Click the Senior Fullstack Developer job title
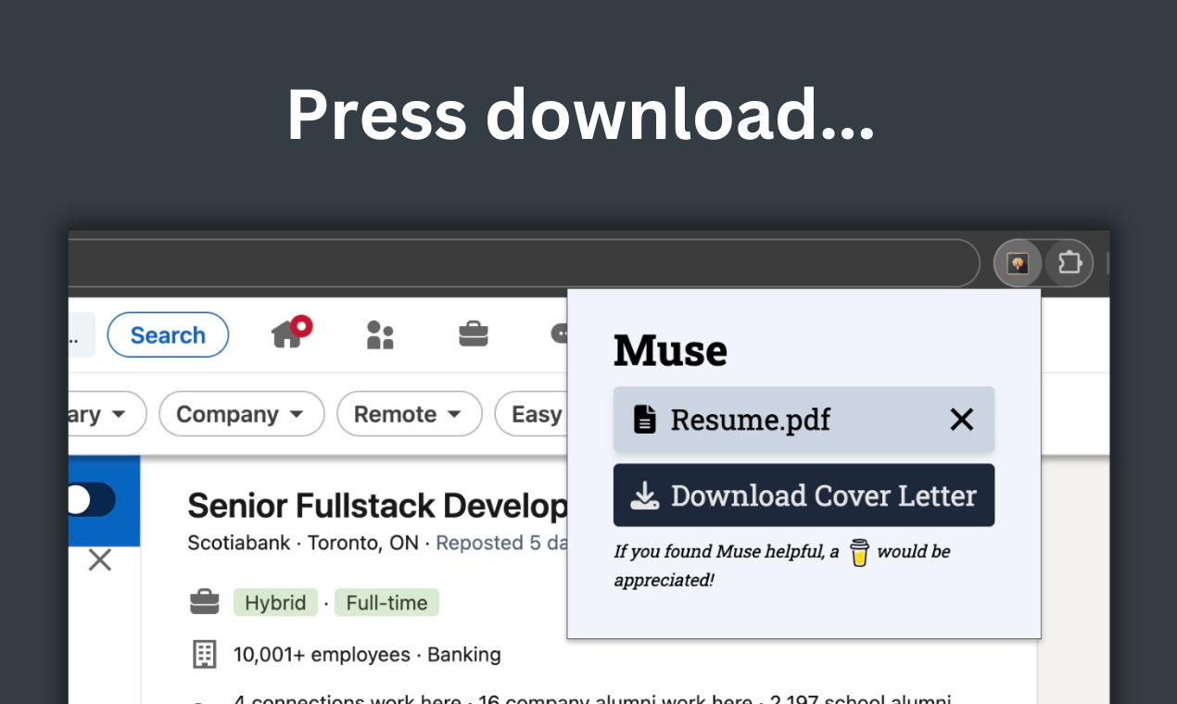This screenshot has width=1177, height=704. (377, 506)
